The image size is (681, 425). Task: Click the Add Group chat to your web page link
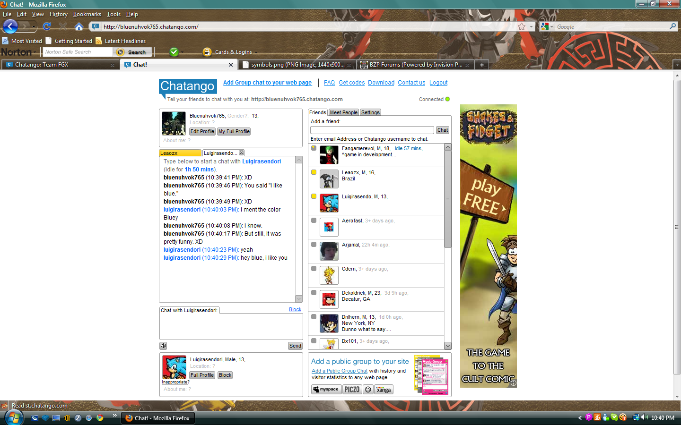[x=267, y=83]
